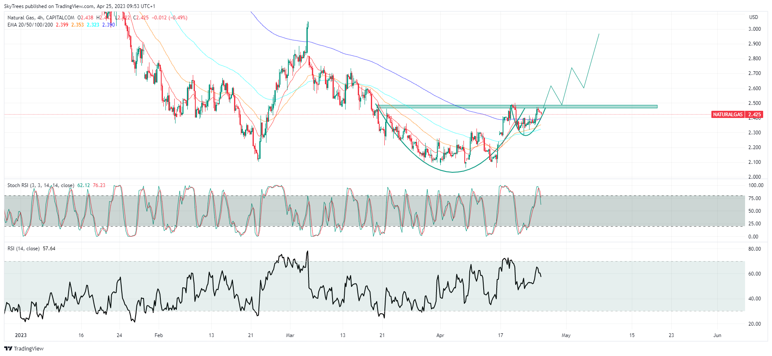Screen dimensions: 772x356
Task: Select the 'Natural Gas, 4h, CAPITALCOM' chart legend
Action: point(41,18)
